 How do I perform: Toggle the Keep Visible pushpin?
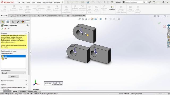[9, 29]
